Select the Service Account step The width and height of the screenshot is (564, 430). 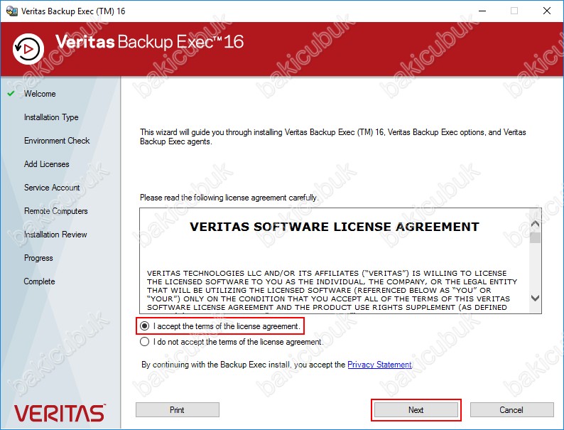52,188
